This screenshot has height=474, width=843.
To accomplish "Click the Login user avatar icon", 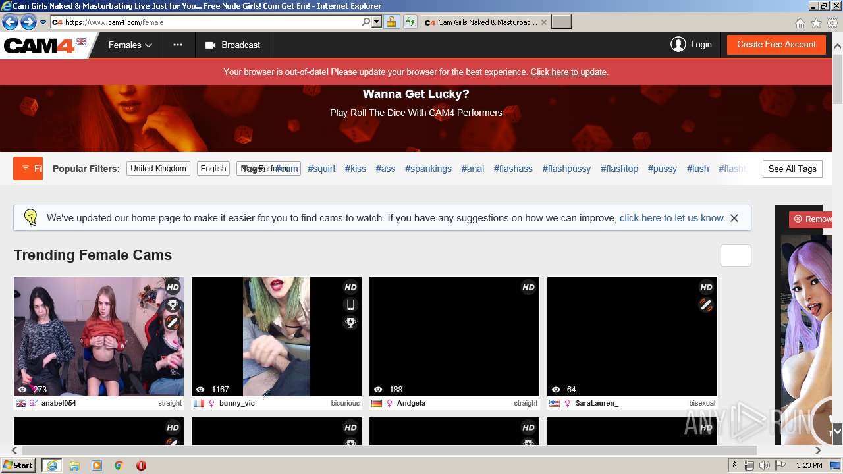I will 678,45.
